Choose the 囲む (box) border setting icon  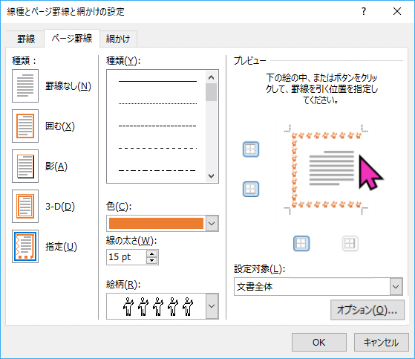[x=25, y=126]
